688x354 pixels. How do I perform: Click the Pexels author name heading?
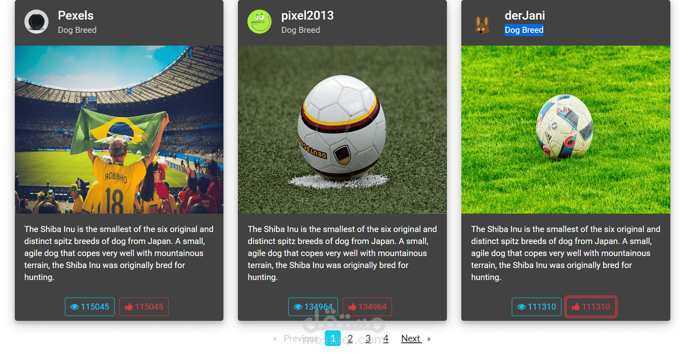point(76,16)
